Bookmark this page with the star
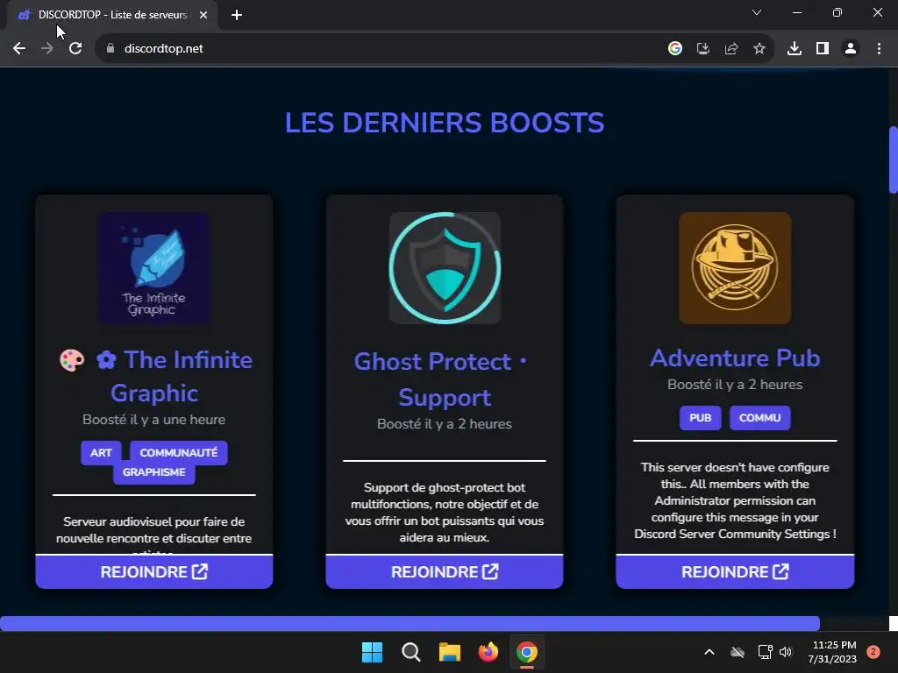The image size is (898, 673). (x=759, y=49)
